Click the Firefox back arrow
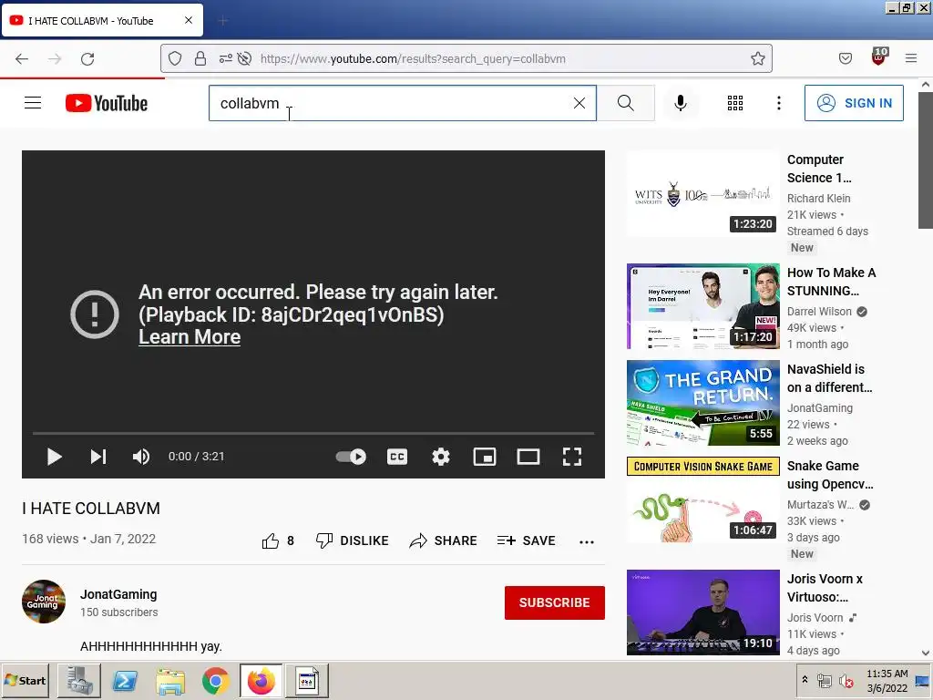933x700 pixels. [22, 58]
